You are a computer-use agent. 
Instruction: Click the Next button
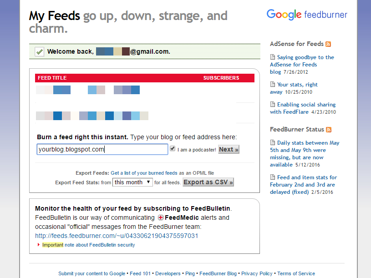229,149
